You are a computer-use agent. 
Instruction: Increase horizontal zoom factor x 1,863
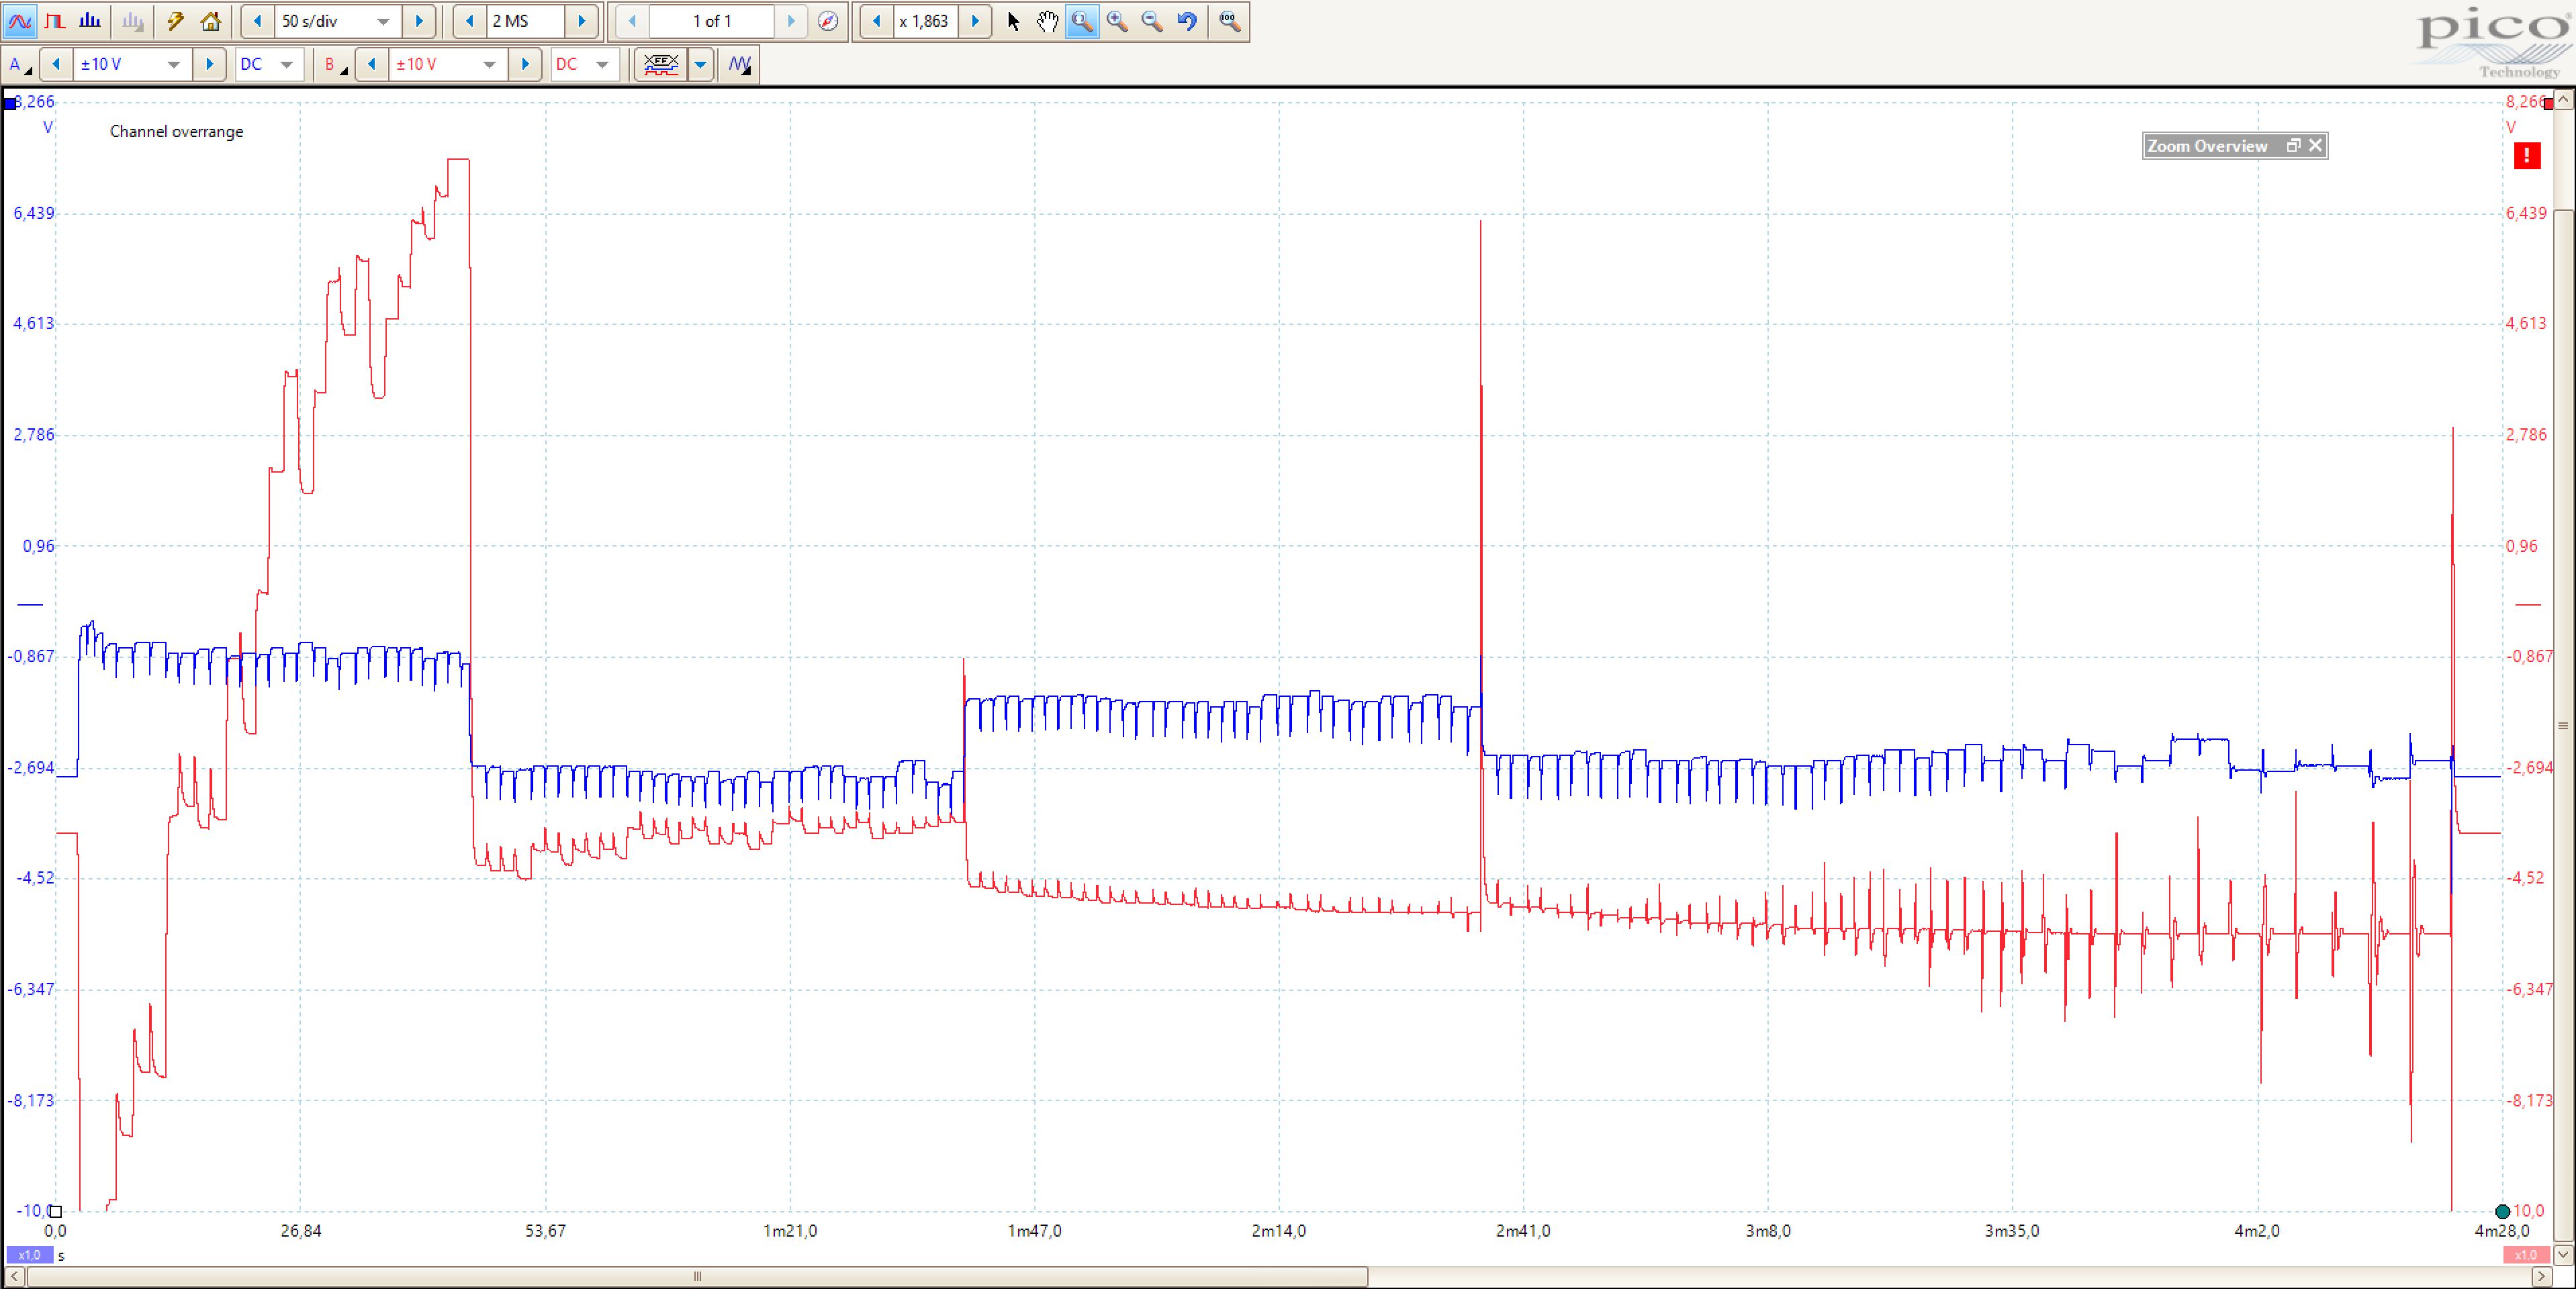click(975, 21)
